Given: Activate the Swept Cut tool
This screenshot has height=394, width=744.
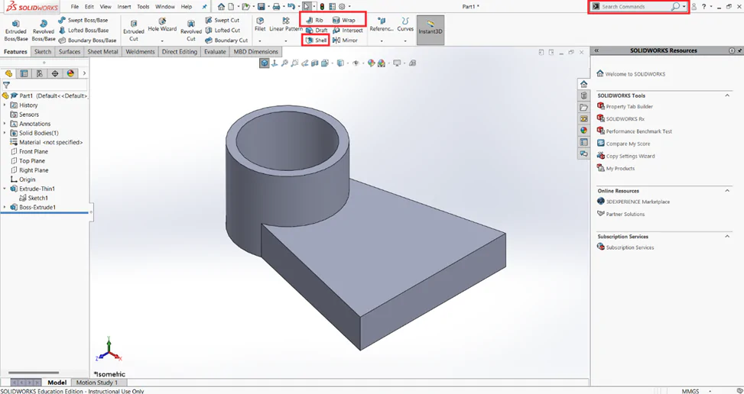Looking at the screenshot, I should [222, 21].
